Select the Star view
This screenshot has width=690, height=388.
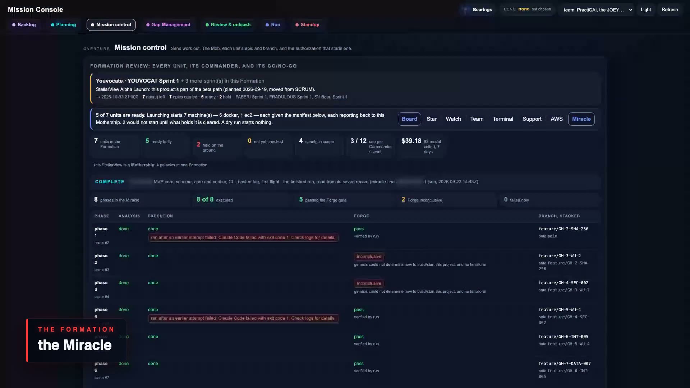[x=432, y=119]
